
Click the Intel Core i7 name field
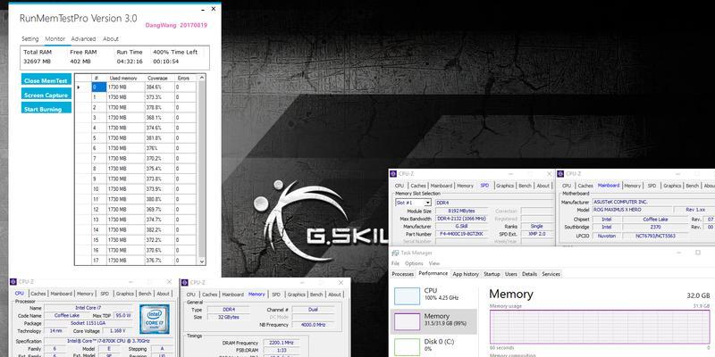[x=88, y=308]
